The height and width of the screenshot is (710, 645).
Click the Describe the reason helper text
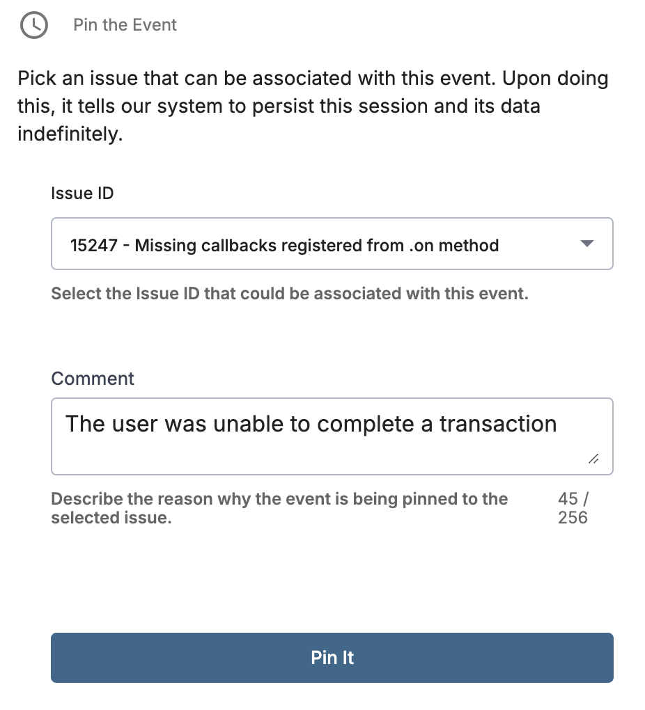point(279,508)
